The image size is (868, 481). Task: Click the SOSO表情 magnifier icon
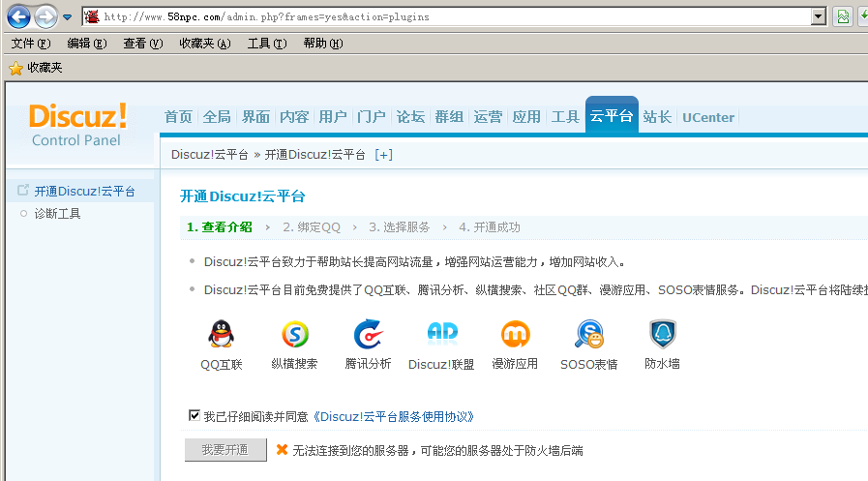(x=589, y=334)
